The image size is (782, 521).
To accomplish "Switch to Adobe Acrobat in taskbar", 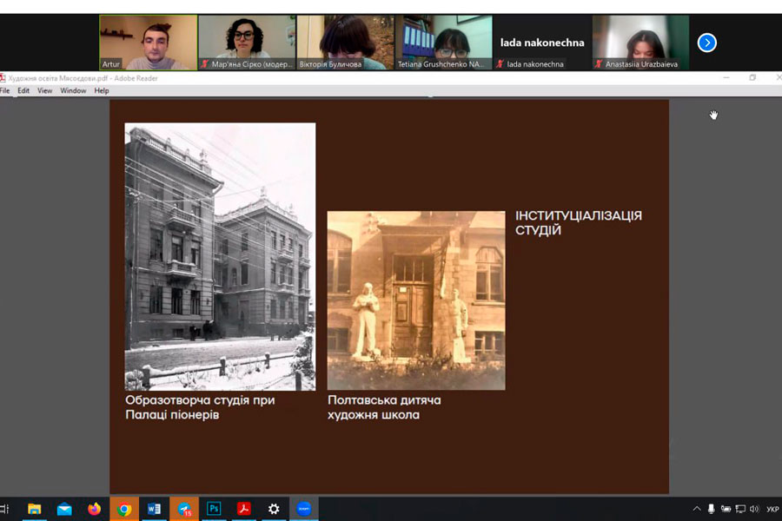I will tap(244, 509).
